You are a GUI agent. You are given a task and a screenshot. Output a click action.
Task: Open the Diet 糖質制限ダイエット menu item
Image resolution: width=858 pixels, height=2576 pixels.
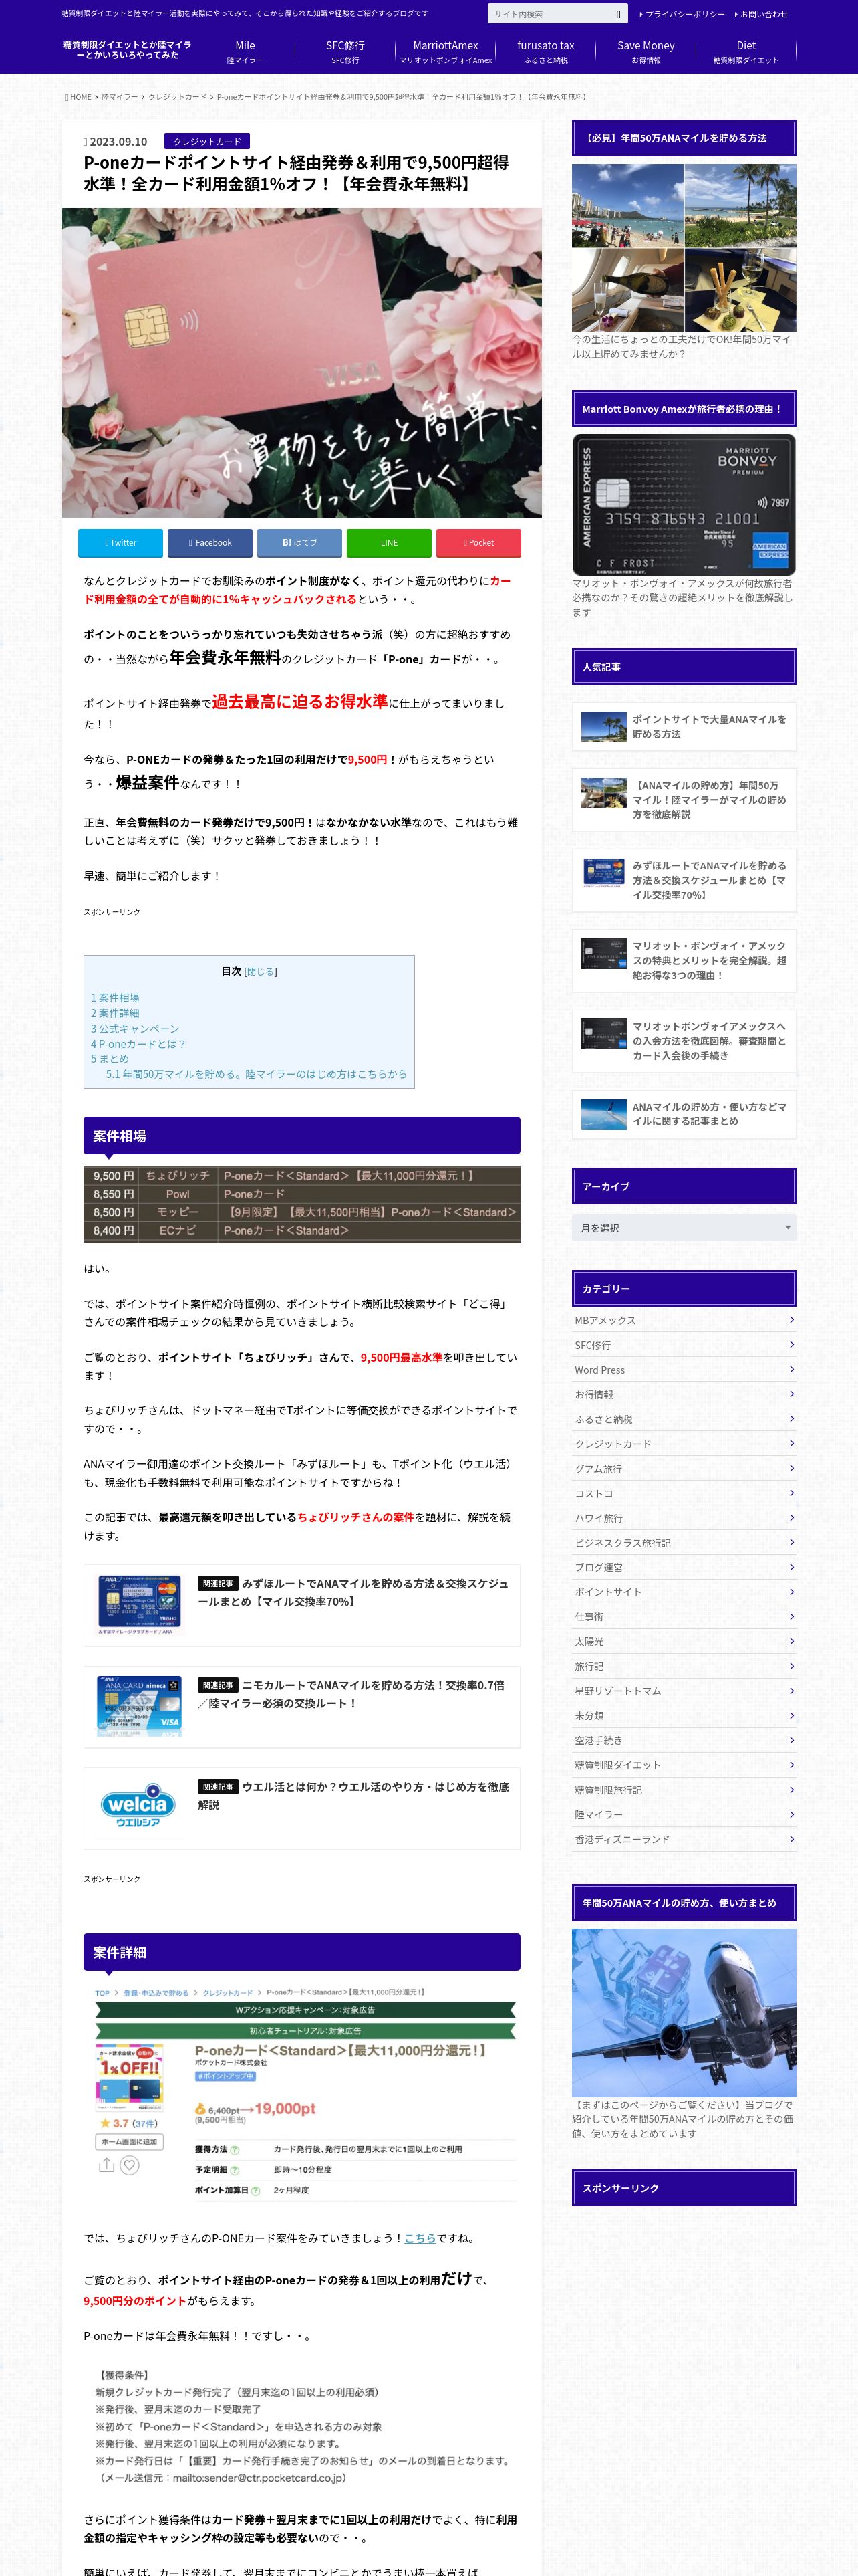tap(746, 52)
